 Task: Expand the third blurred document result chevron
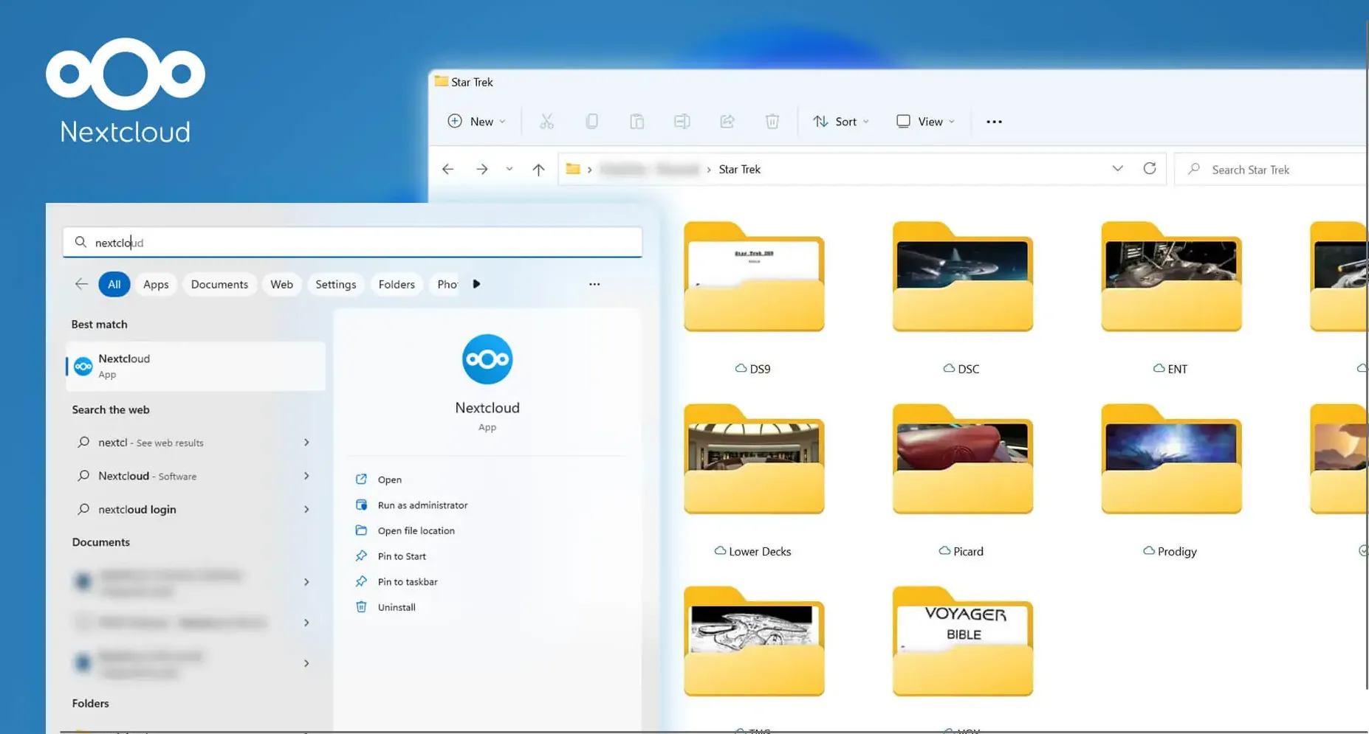coord(306,663)
